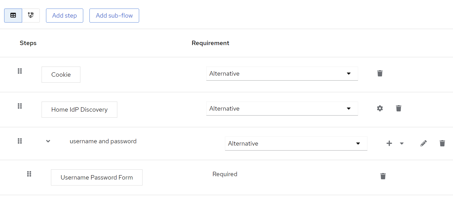Click the Add sub-flow button

tap(114, 16)
